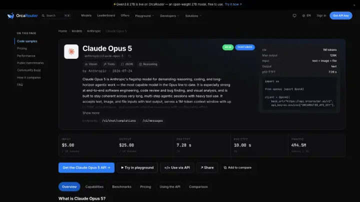Select the Overview tab
Image resolution: width=360 pixels, height=202 pixels.
pyautogui.click(x=69, y=187)
